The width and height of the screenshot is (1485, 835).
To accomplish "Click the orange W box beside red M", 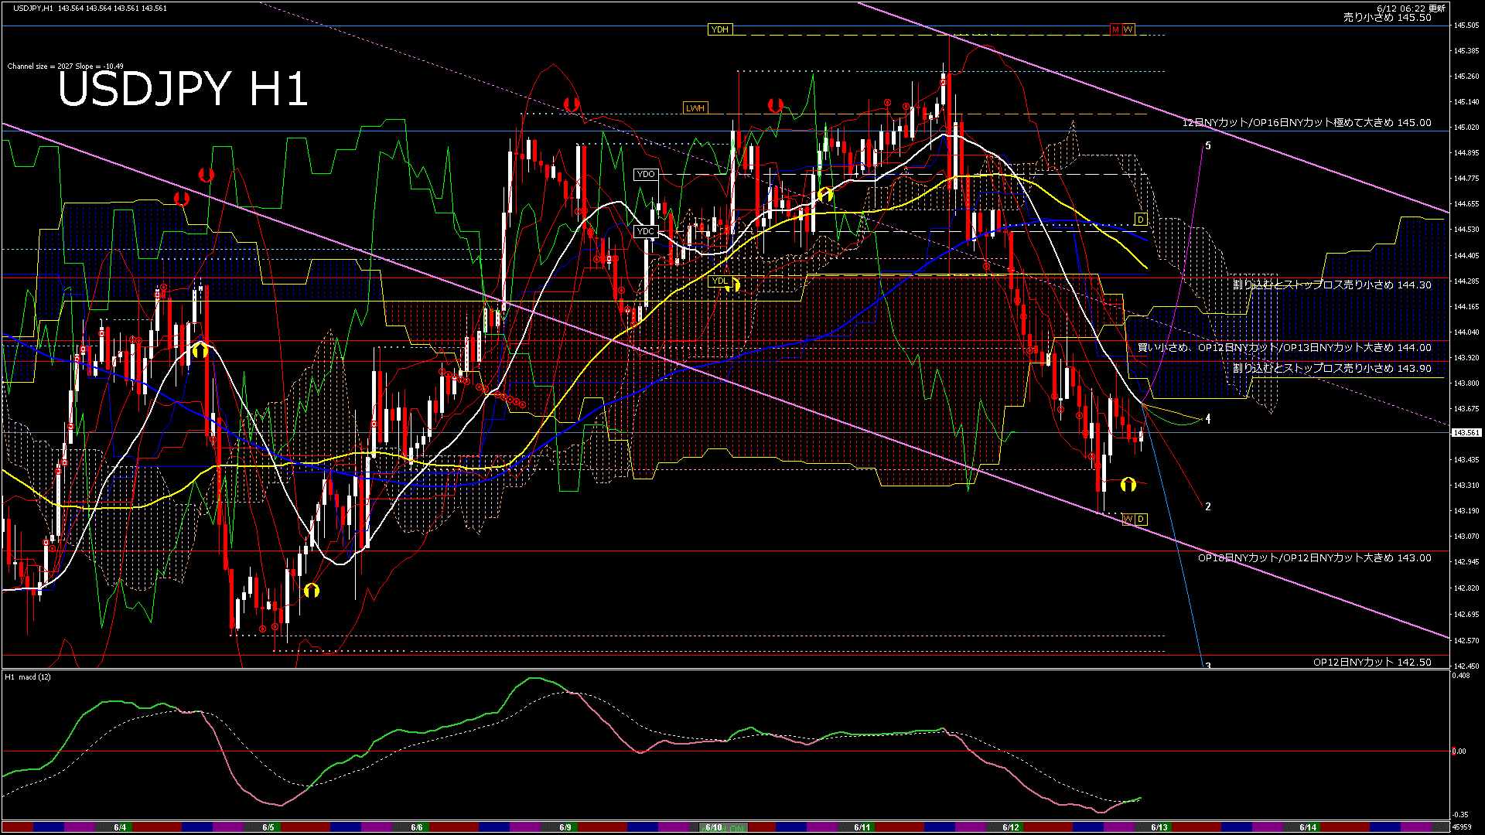I will pos(1128,29).
